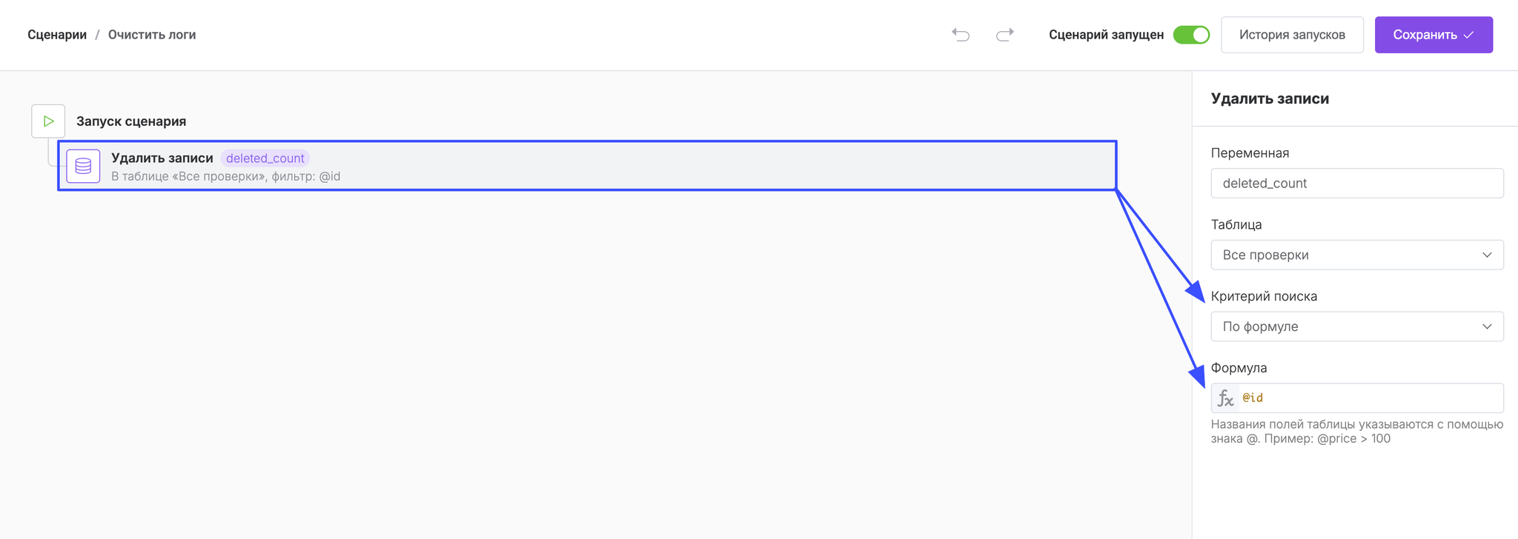Click the fx formula icon

coord(1225,398)
